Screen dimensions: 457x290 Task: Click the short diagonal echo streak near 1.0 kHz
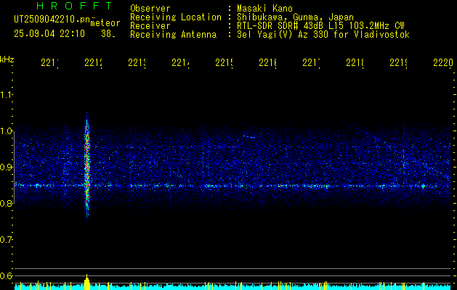click(x=249, y=137)
